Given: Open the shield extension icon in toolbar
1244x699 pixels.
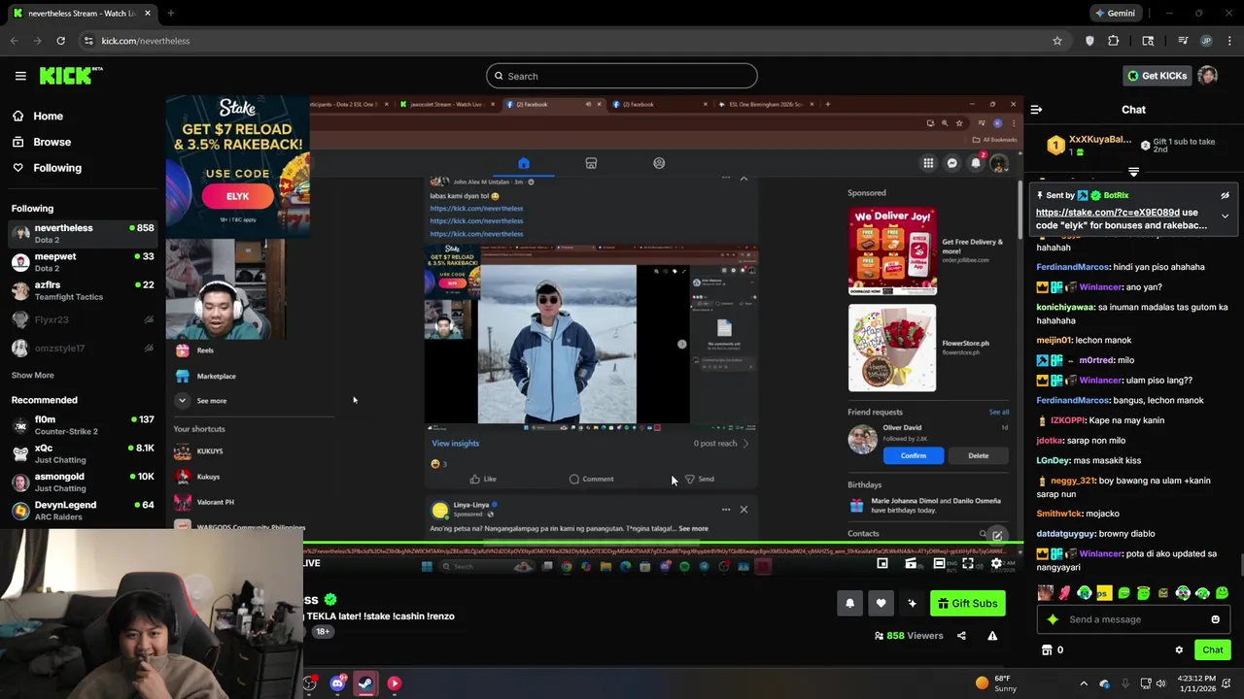Looking at the screenshot, I should click(x=1089, y=41).
